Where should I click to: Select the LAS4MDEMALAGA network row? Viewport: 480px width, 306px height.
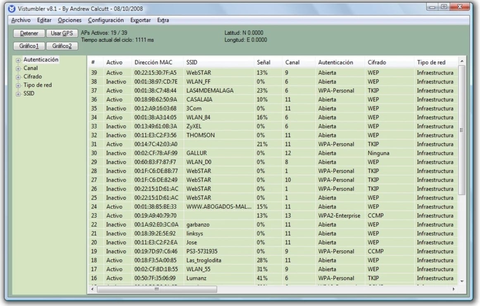pos(273,90)
